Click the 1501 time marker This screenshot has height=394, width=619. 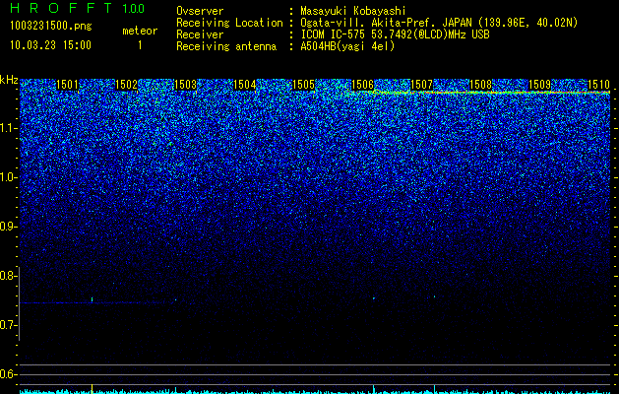[x=68, y=85]
